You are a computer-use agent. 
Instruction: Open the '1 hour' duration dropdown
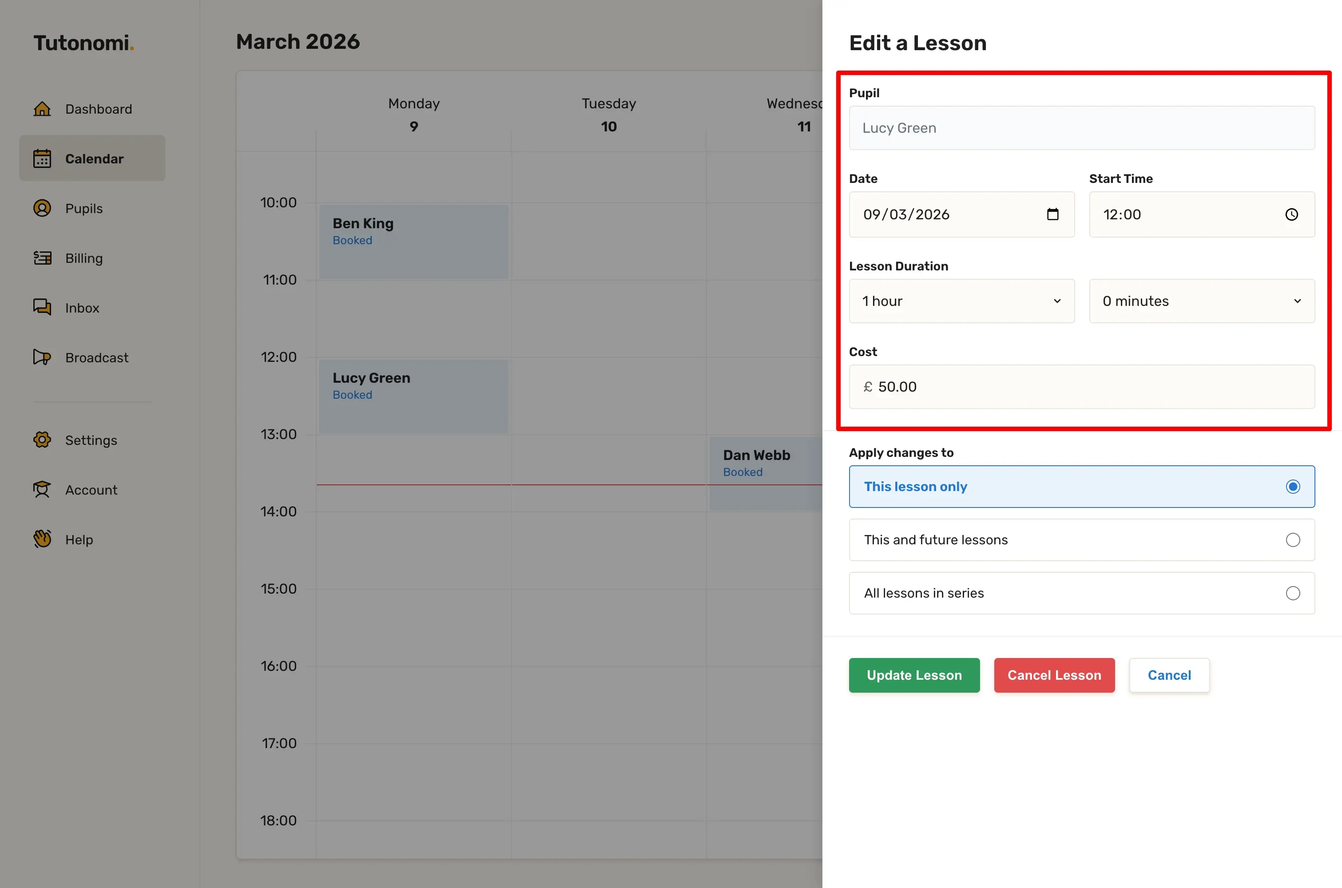tap(961, 301)
